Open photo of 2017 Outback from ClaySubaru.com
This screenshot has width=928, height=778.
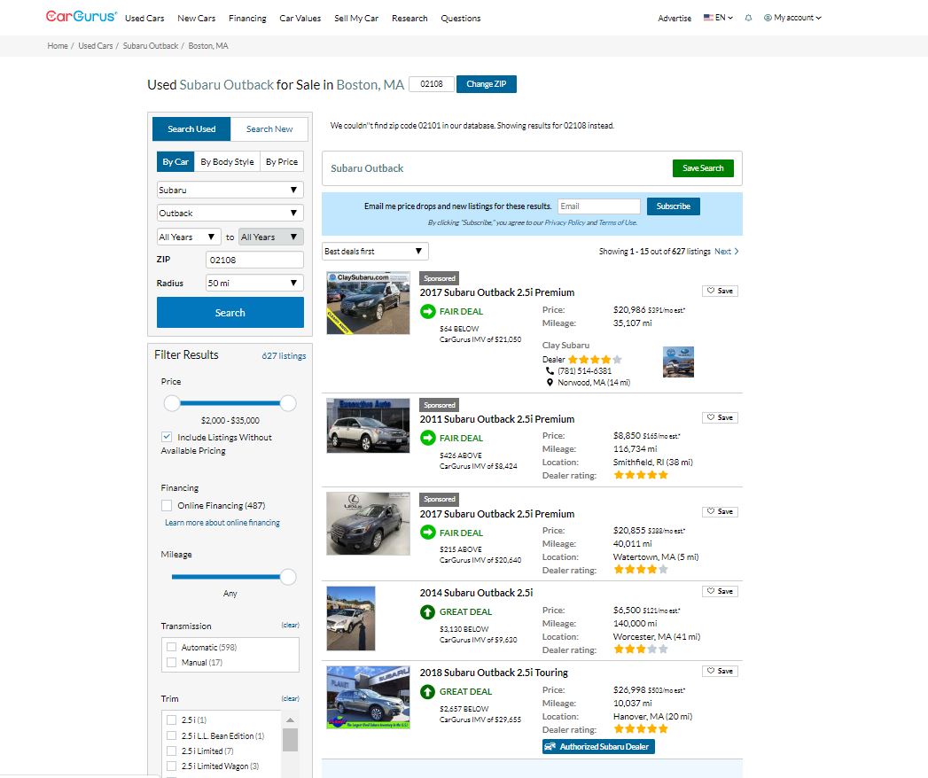[x=368, y=303]
